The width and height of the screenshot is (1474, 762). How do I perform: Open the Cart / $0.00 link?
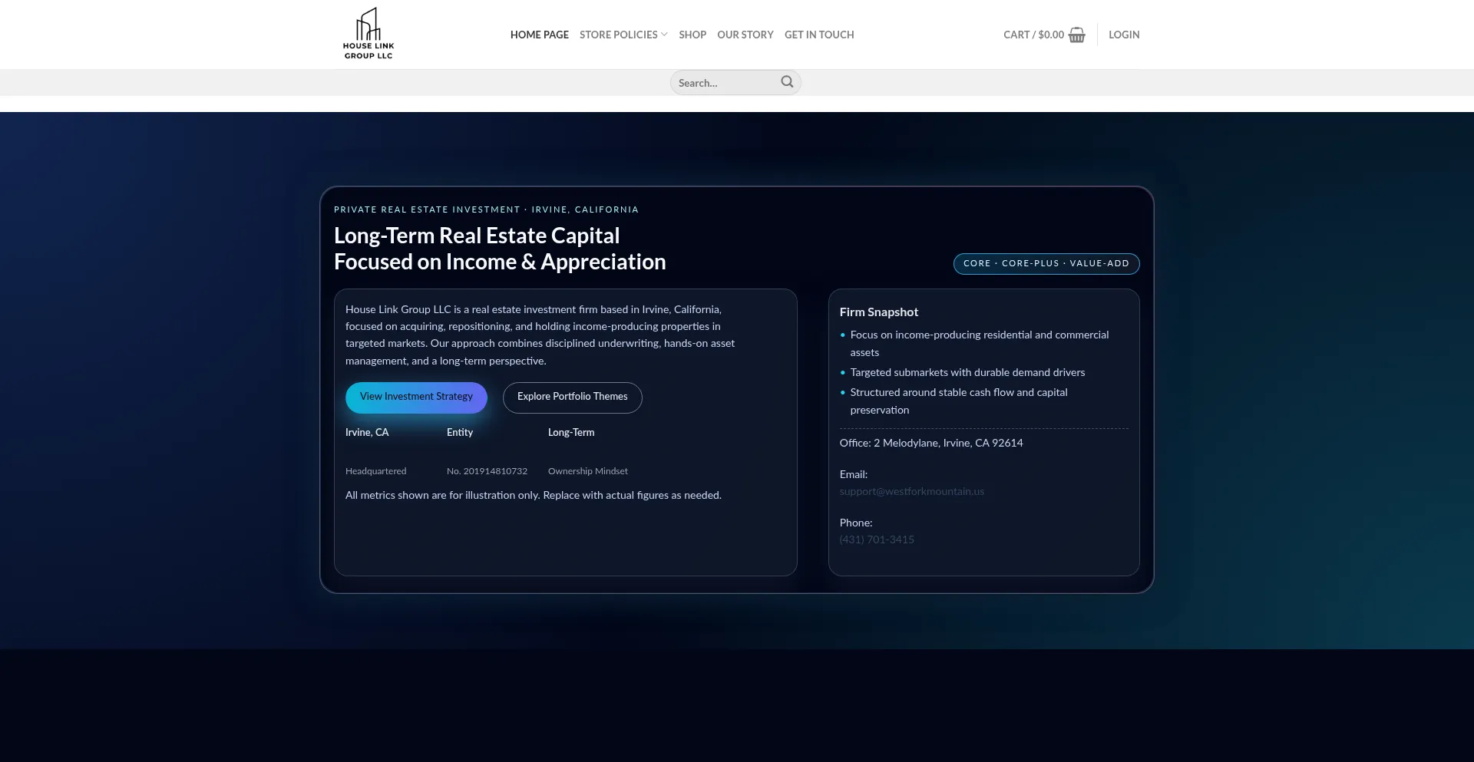1033,35
